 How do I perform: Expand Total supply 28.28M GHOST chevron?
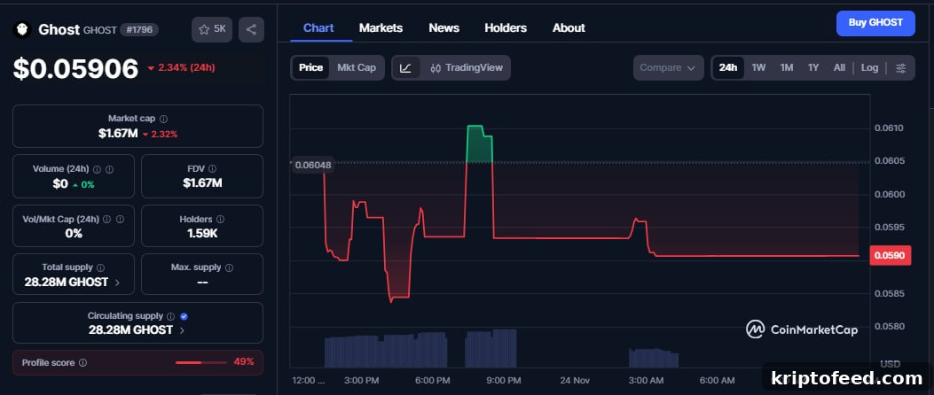(x=117, y=283)
